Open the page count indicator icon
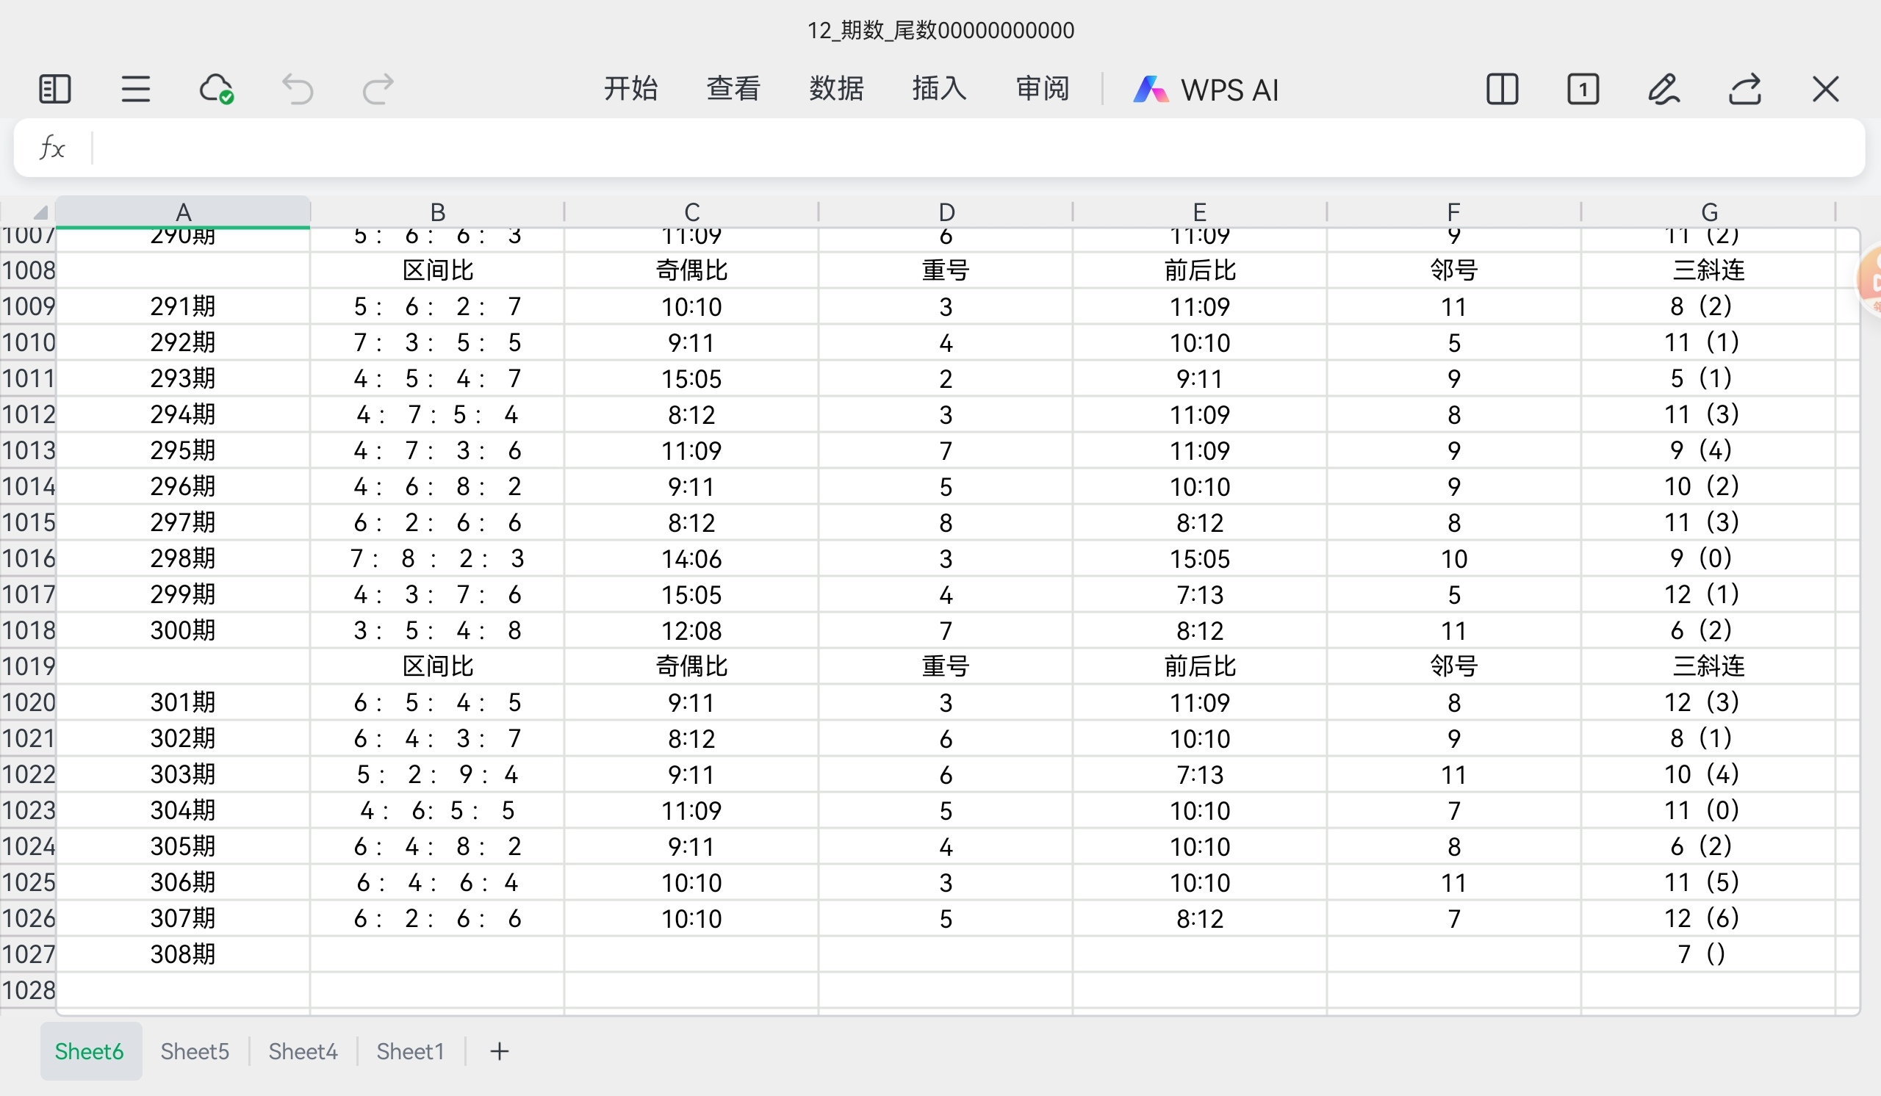 point(1583,90)
